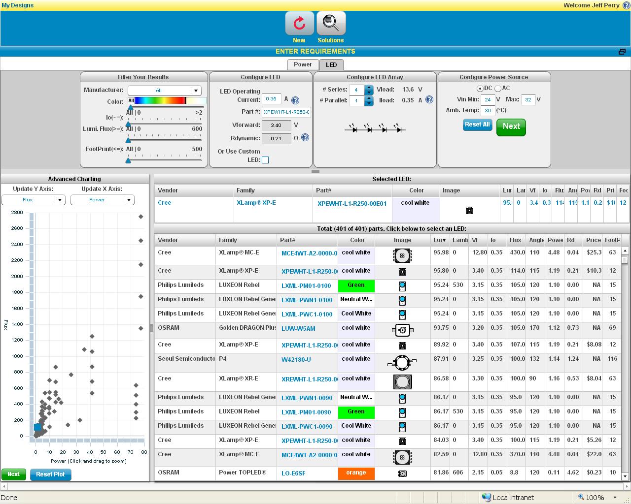This screenshot has width=631, height=504.
Task: Open help icon beside Iload
Action: [429, 99]
